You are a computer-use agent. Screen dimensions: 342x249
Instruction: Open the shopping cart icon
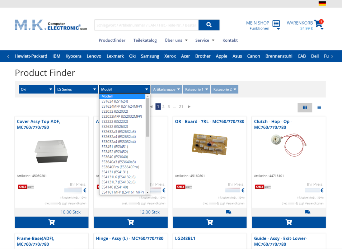pyautogui.click(x=319, y=23)
